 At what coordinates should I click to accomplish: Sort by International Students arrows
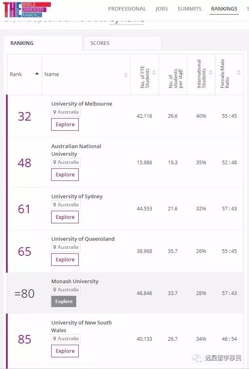click(x=210, y=73)
